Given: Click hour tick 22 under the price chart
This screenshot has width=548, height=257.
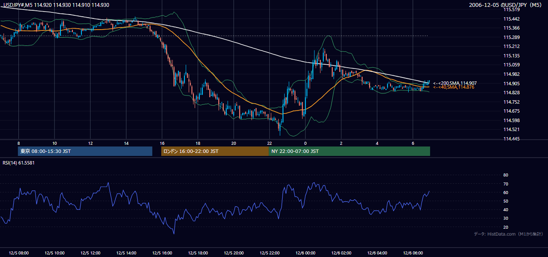Looking at the screenshot, I should tap(270, 143).
